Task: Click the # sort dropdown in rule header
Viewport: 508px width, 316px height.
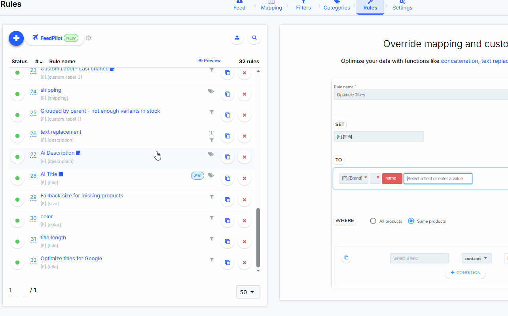Action: (38, 61)
